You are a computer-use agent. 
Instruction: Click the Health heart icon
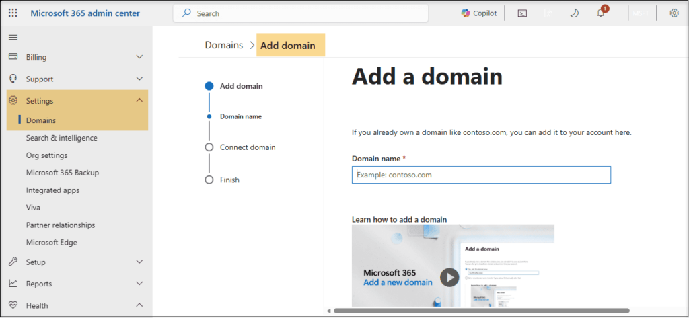click(x=13, y=305)
